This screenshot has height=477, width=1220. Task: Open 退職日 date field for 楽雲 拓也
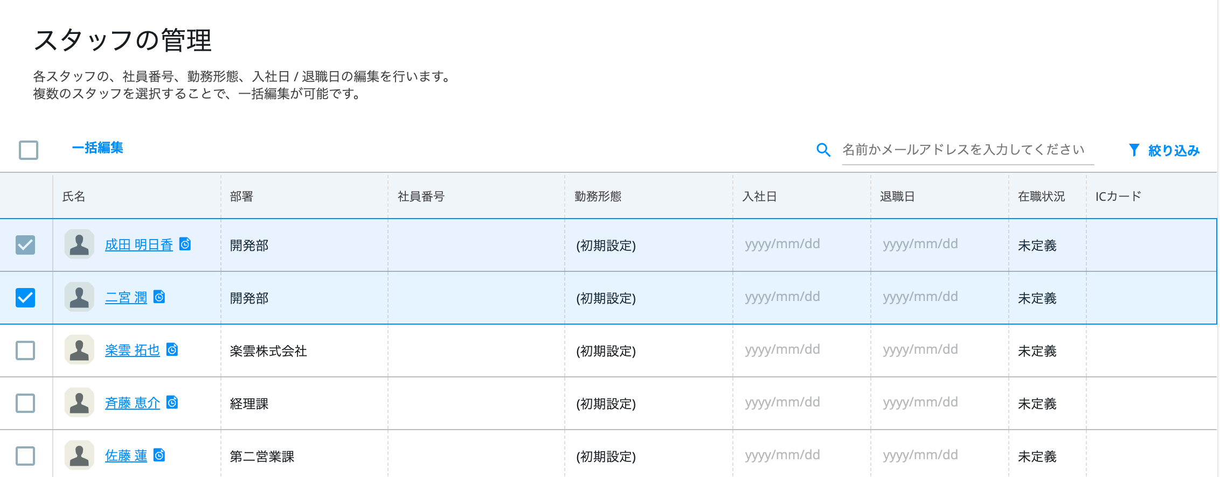tap(920, 350)
